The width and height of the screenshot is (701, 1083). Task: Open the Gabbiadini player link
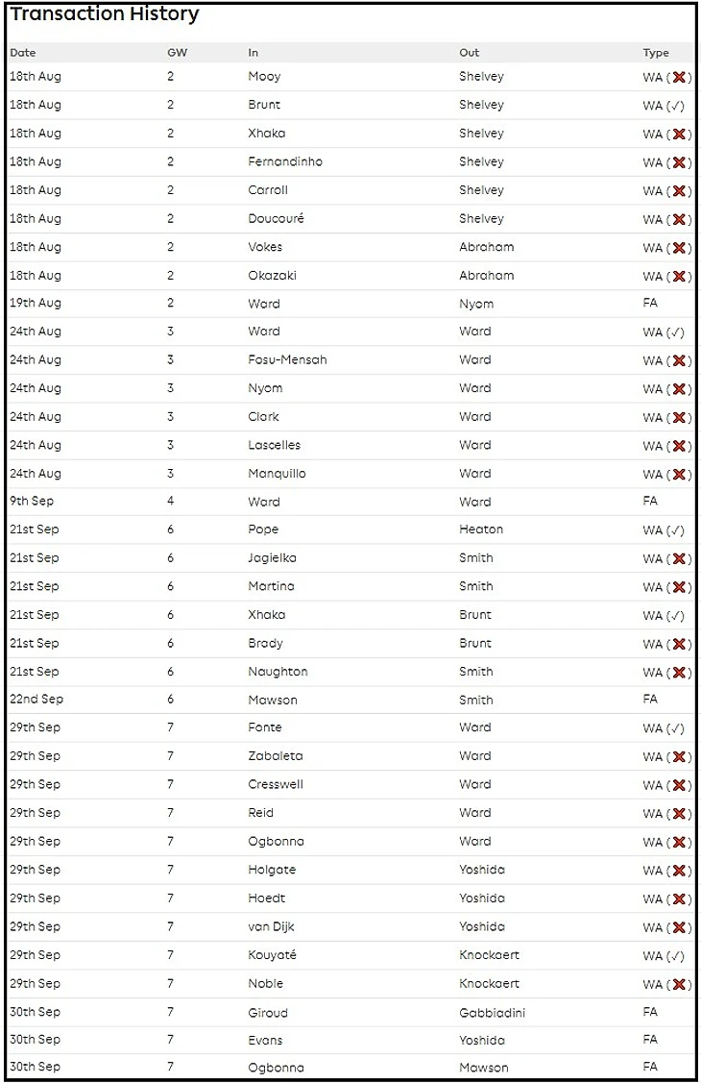tap(492, 1012)
